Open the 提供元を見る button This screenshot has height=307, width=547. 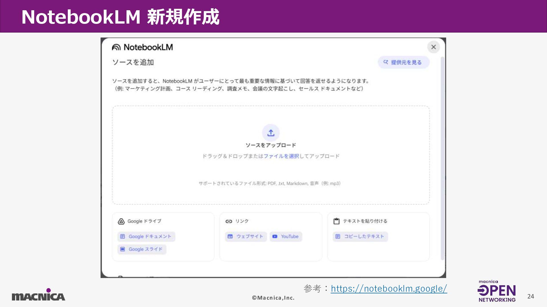(403, 62)
